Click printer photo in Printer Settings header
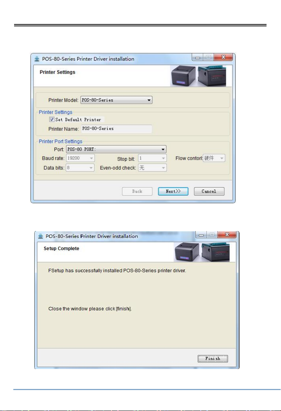Image resolution: width=281 pixels, height=411 pixels. (198, 76)
